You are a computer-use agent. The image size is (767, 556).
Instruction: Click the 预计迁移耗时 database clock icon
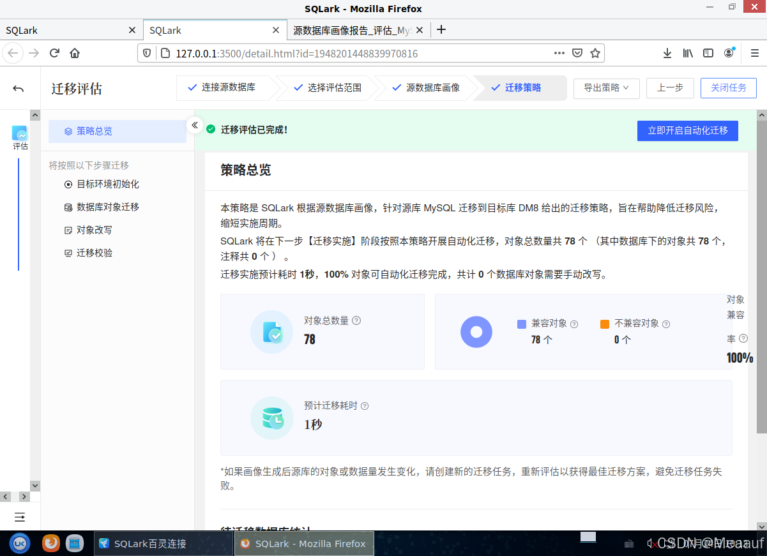(x=271, y=418)
